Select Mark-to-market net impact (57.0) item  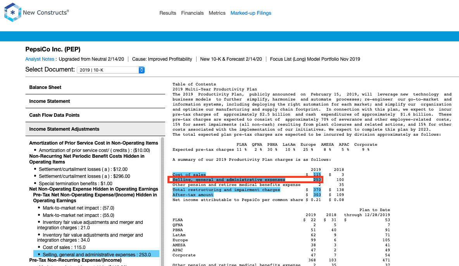pos(78,208)
